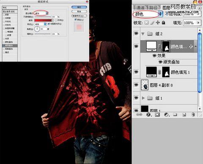Click mask link icon on selected fill layer
Screen dimensions: 203x164
[x=159, y=47]
